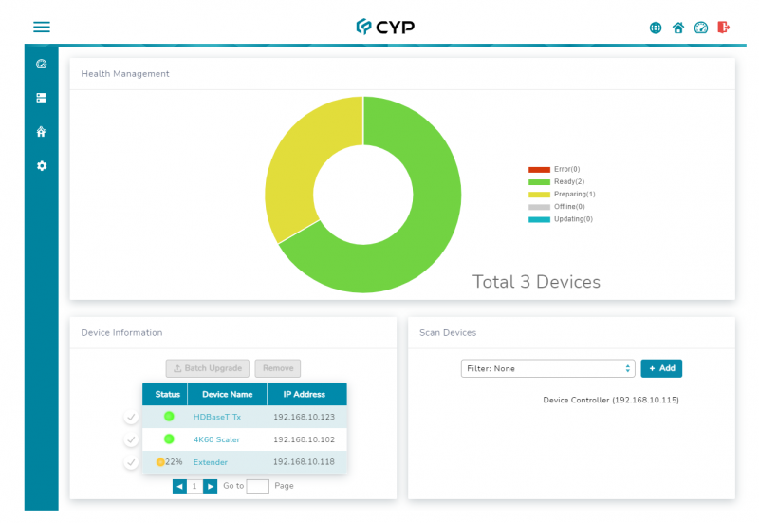The image size is (759, 523).
Task: Click the 22% progress value
Action: point(174,462)
